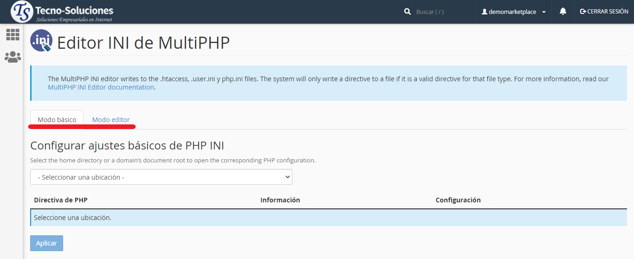Screen dimensions: 634x259
Task: Open the Seleccionar una ubicación dropdown
Action: [x=161, y=177]
